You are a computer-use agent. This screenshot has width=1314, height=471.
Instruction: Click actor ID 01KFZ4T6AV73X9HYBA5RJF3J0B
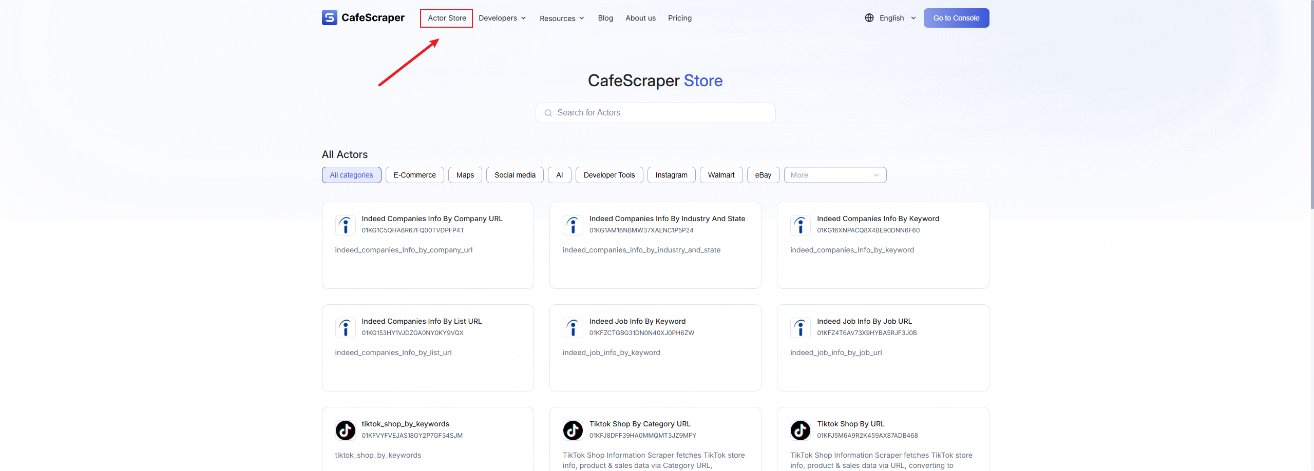[867, 333]
